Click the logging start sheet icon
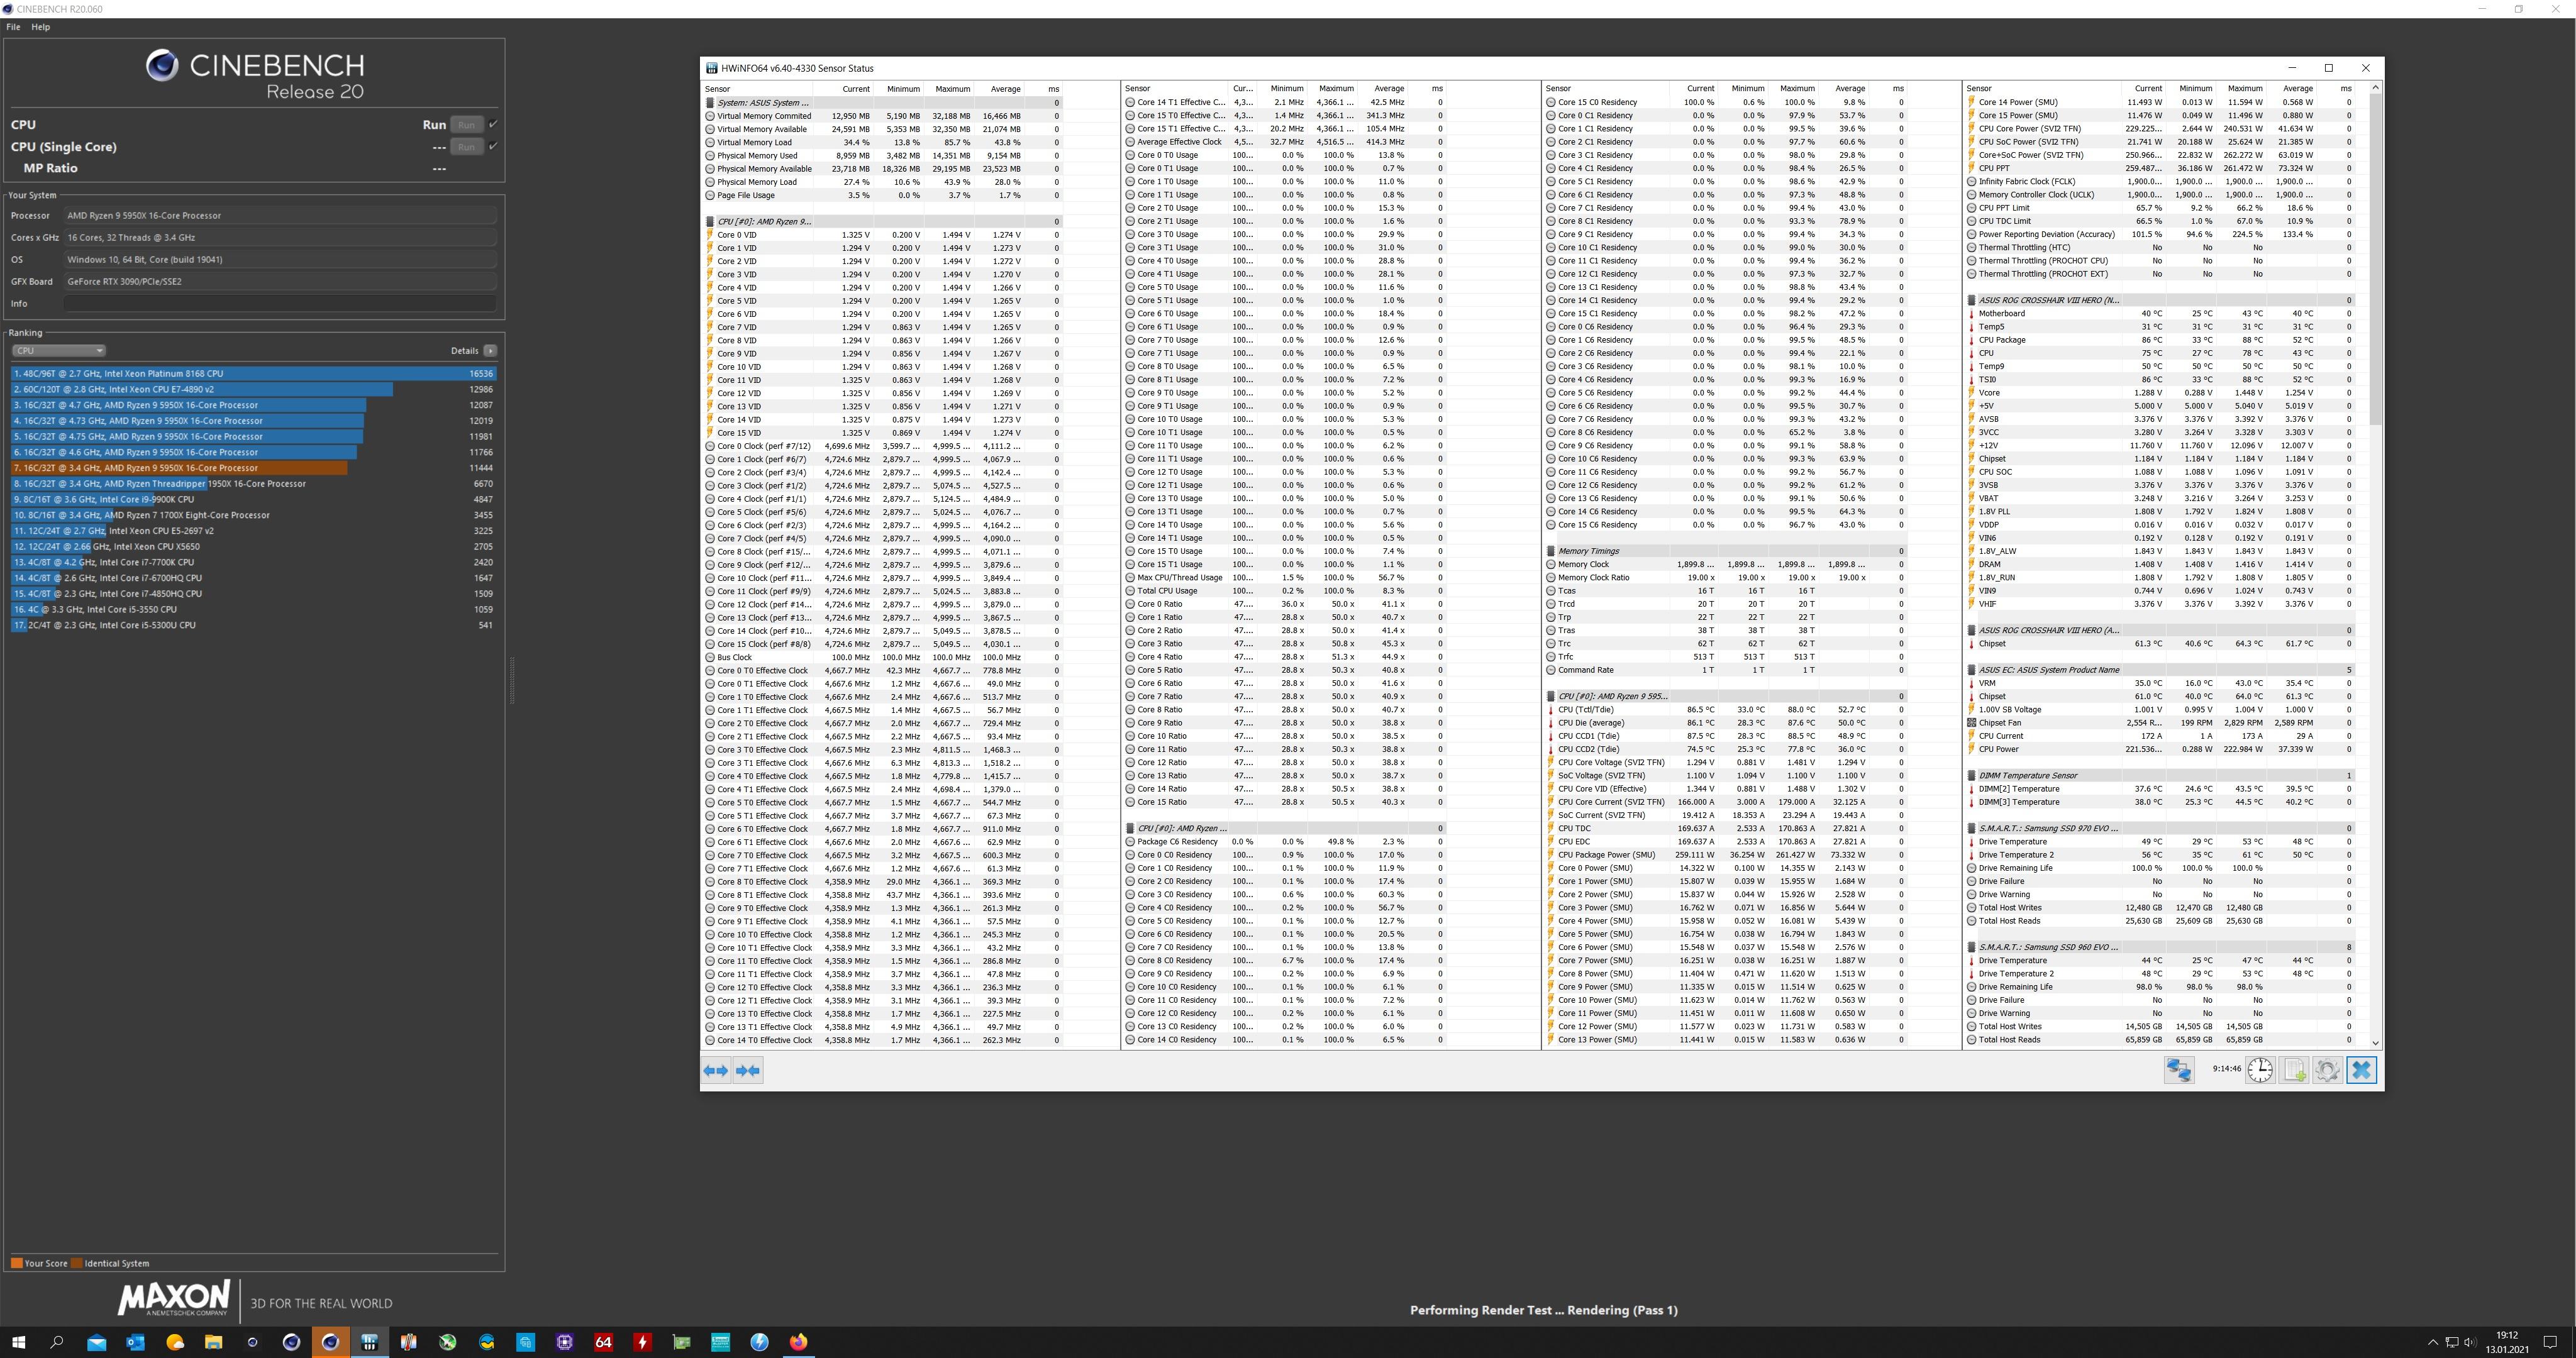This screenshot has height=1358, width=2576. [x=2294, y=1070]
